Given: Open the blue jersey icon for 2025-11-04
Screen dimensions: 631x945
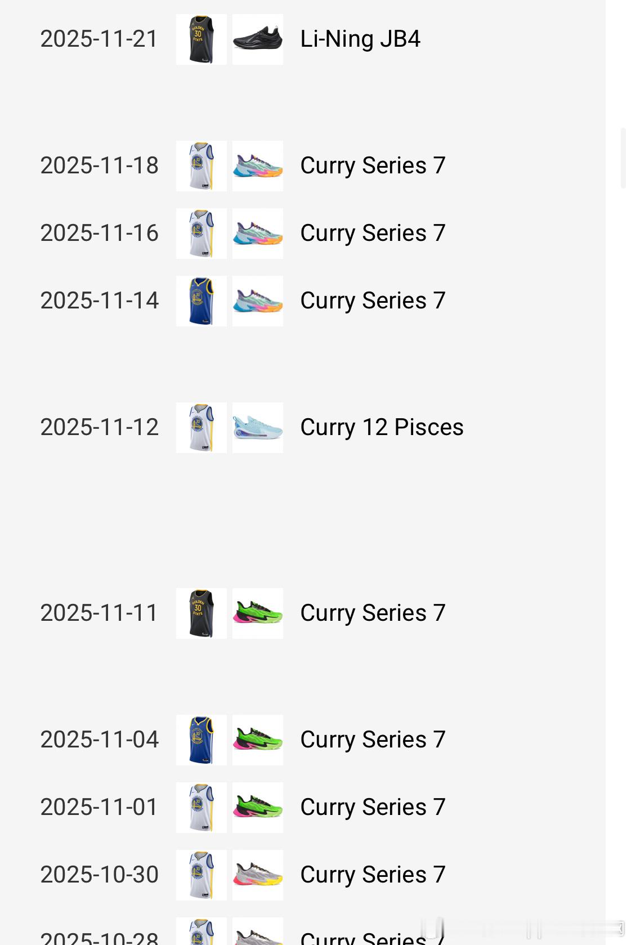Looking at the screenshot, I should [x=201, y=740].
